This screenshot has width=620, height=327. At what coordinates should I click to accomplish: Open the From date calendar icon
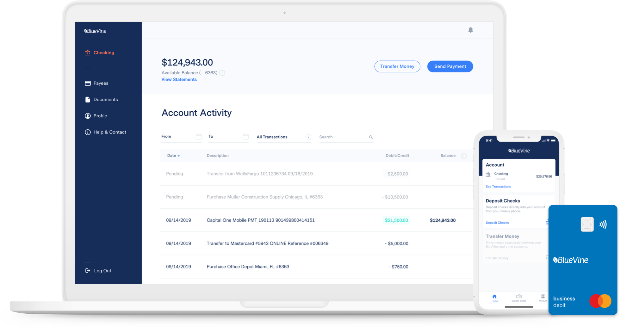[x=199, y=137]
